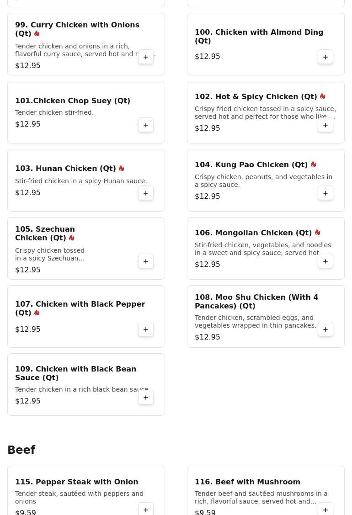Add Szechuan Chicken with plus button
This screenshot has height=515, width=352.
point(145,261)
